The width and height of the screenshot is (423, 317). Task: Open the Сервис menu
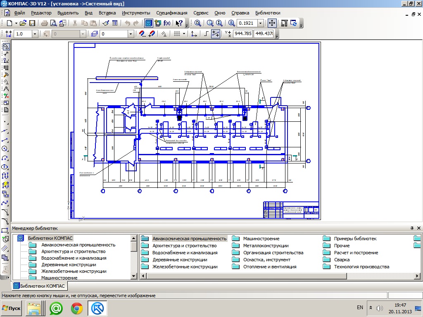[201, 13]
